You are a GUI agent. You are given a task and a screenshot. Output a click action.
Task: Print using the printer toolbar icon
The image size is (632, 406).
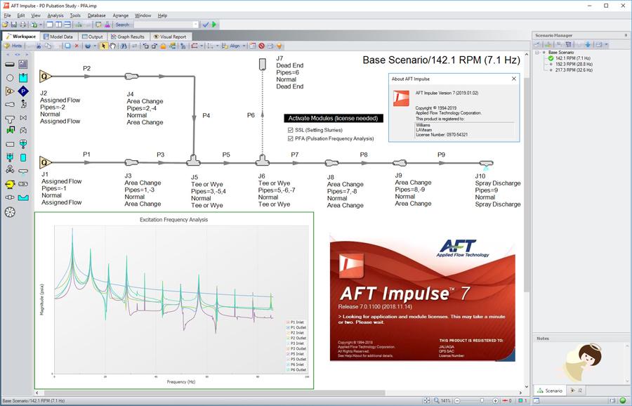23,25
